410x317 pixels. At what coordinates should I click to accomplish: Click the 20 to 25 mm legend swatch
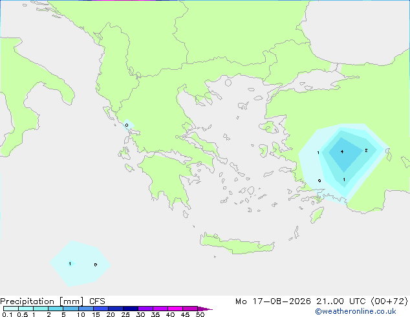115,309
